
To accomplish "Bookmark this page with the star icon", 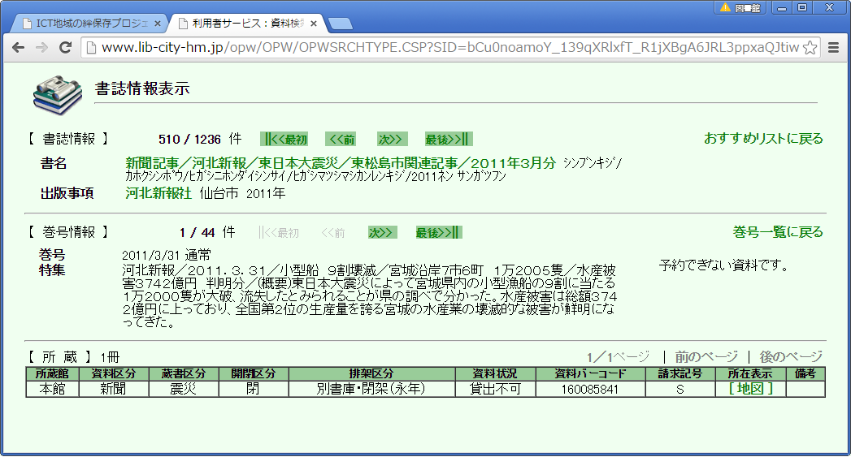I will coord(810,48).
